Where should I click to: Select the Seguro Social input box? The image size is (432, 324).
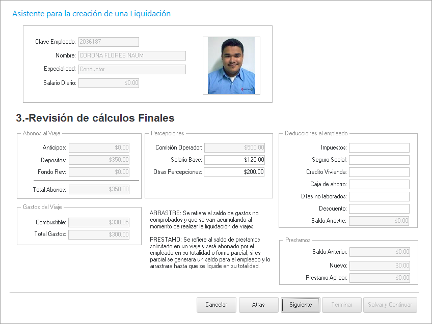click(x=379, y=160)
